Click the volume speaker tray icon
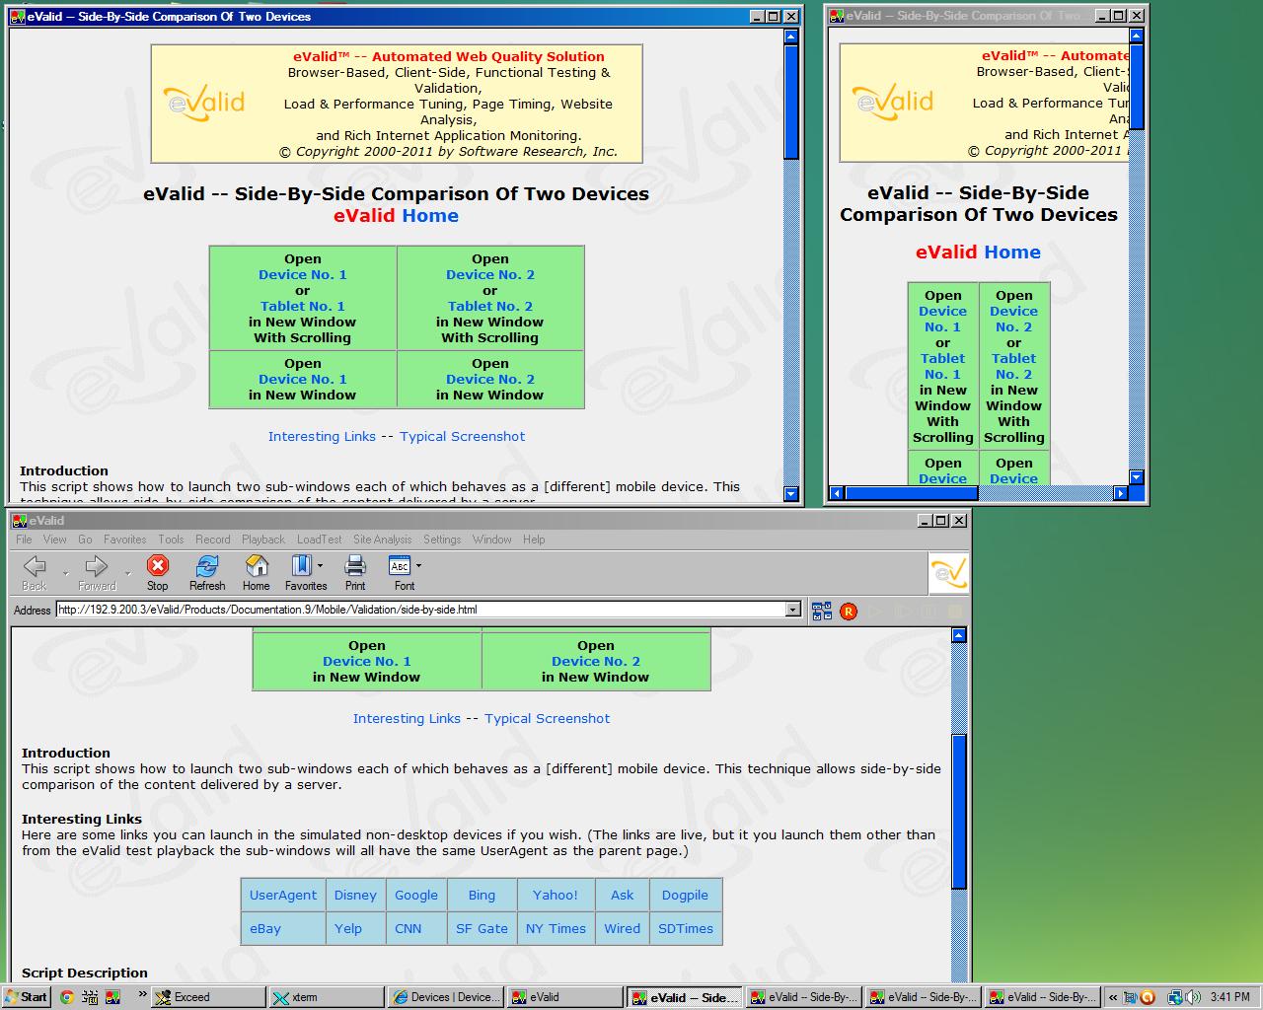Viewport: 1263px width, 1010px height. pos(1193,997)
